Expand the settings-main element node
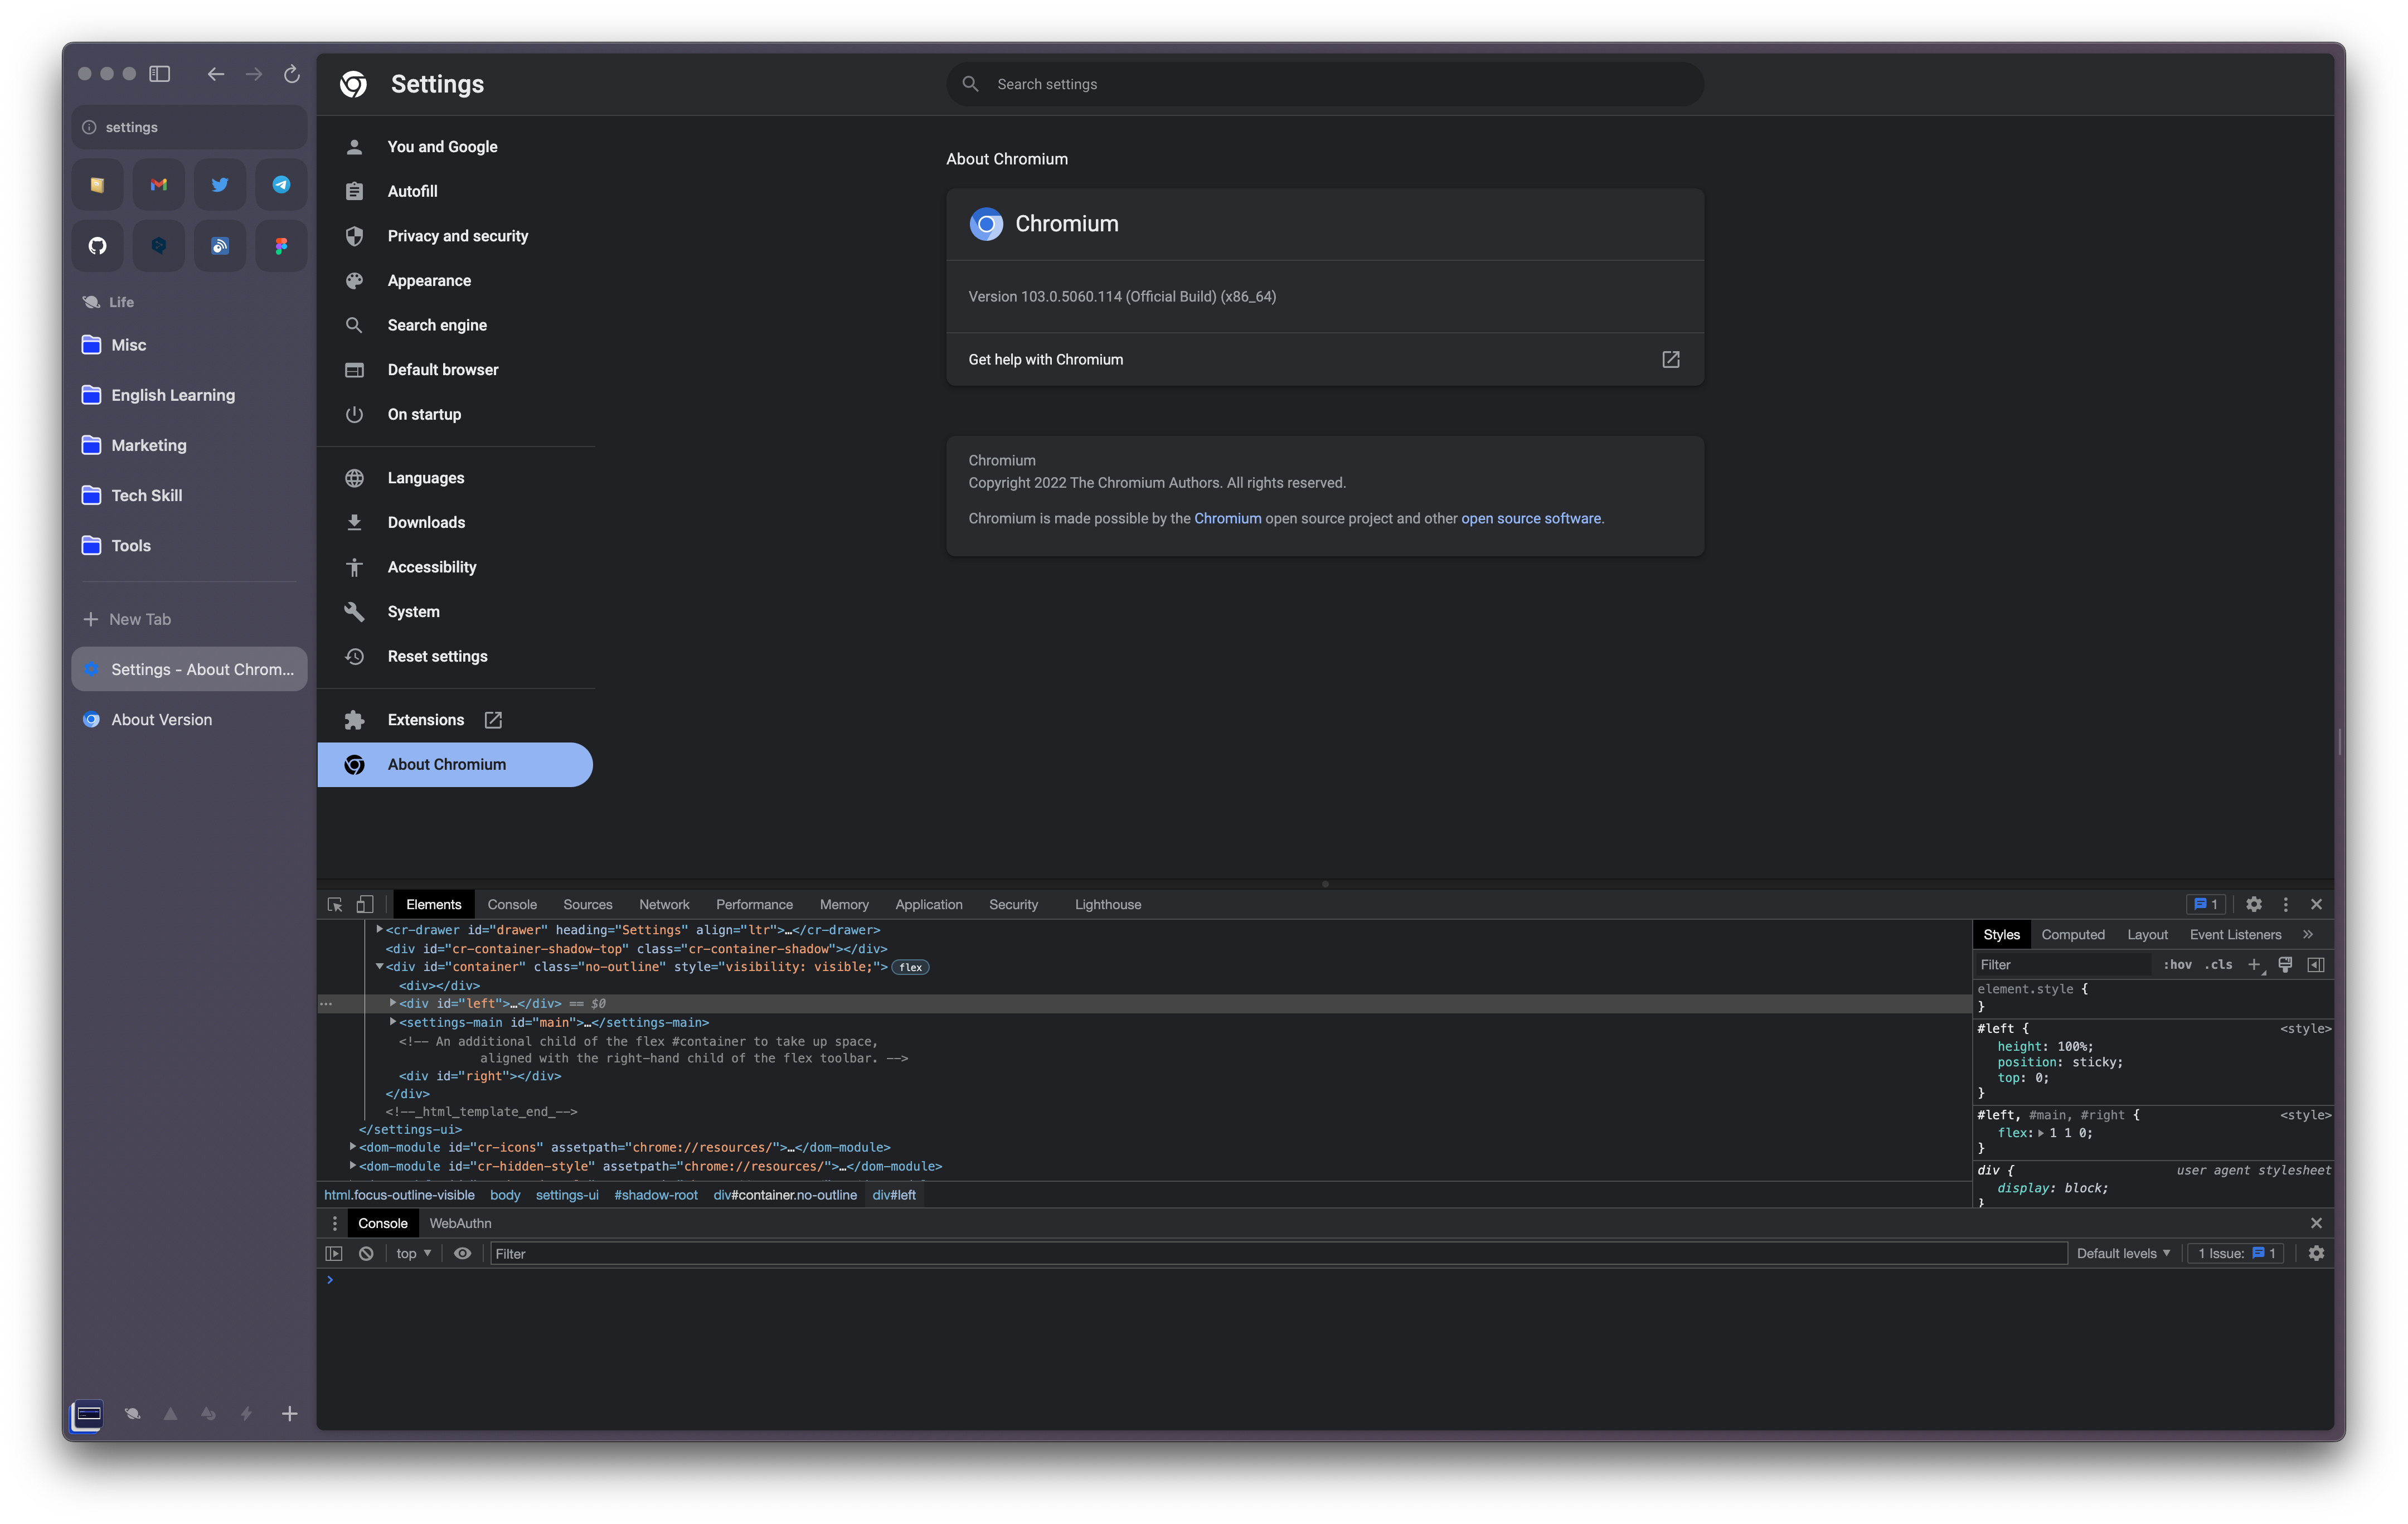This screenshot has height=1524, width=2408. pyautogui.click(x=393, y=1022)
